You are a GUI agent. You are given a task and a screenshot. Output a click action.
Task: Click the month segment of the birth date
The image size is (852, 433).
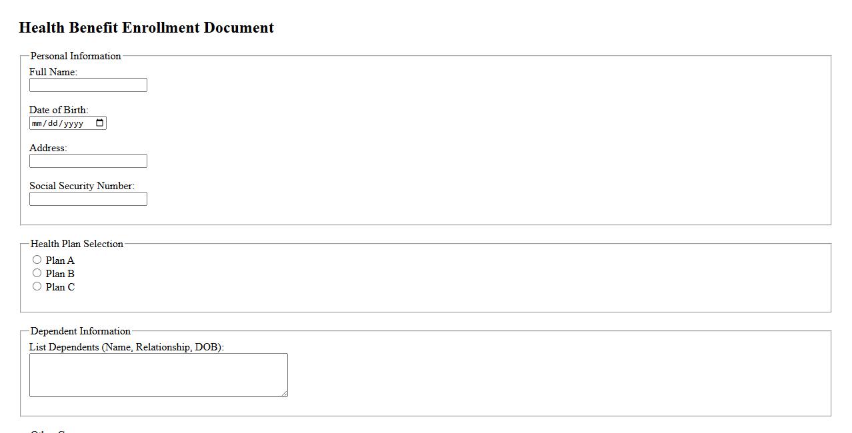[x=37, y=123]
